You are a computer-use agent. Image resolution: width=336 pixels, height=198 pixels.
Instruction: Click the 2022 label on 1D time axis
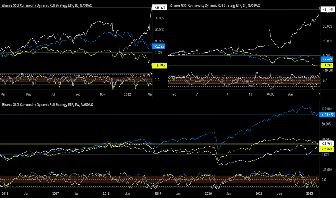coord(127,94)
